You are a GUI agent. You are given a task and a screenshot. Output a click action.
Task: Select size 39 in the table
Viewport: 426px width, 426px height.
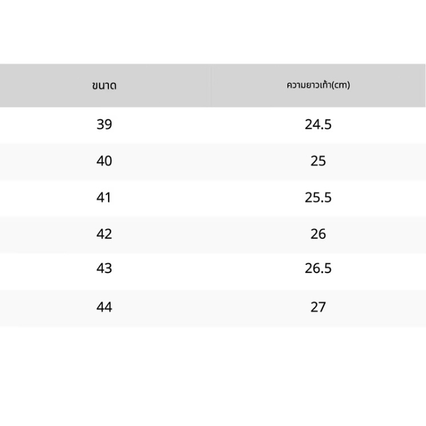click(105, 124)
